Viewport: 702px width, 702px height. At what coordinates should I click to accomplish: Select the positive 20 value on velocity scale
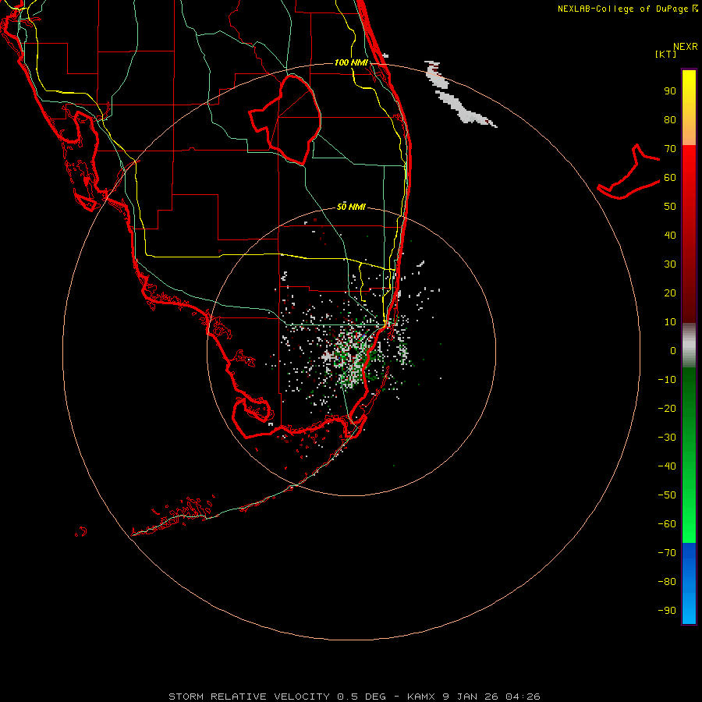(670, 293)
